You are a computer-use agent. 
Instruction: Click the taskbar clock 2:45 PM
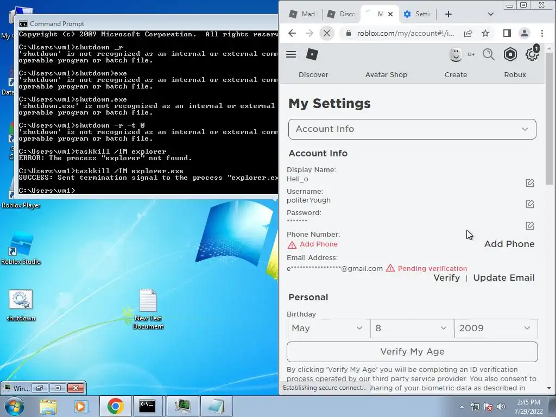(528, 407)
